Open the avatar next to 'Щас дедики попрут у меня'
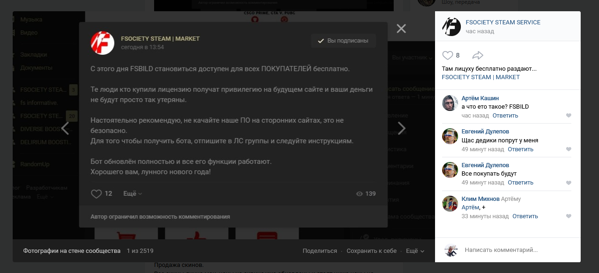The image size is (599, 273). 450,136
